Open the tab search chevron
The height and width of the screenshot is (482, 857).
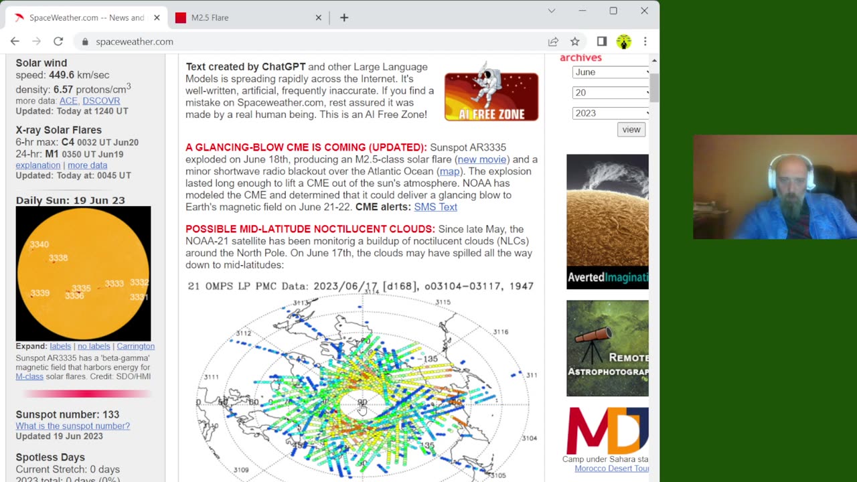pyautogui.click(x=551, y=11)
